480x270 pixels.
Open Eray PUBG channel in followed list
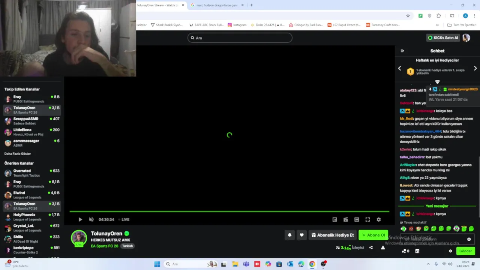pos(32,99)
